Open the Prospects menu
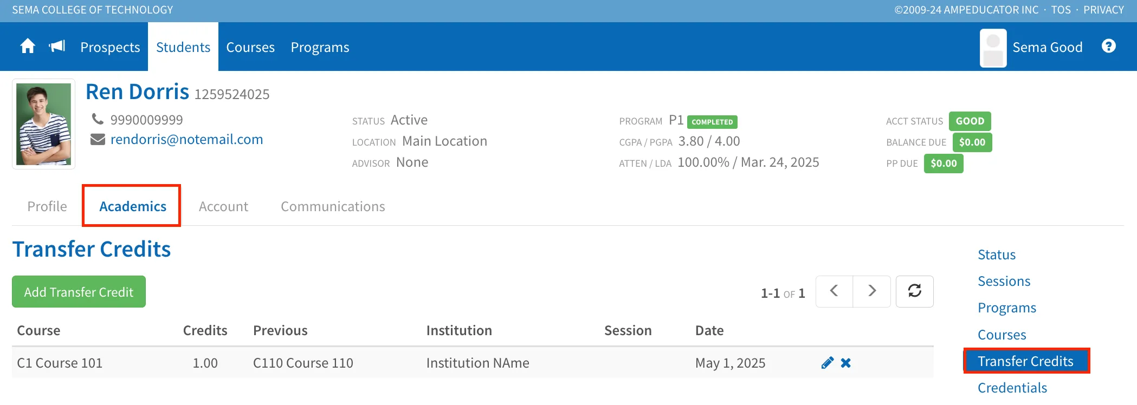 [110, 47]
